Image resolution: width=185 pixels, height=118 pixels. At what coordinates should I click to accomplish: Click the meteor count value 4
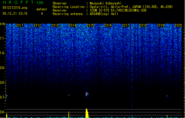42,14
